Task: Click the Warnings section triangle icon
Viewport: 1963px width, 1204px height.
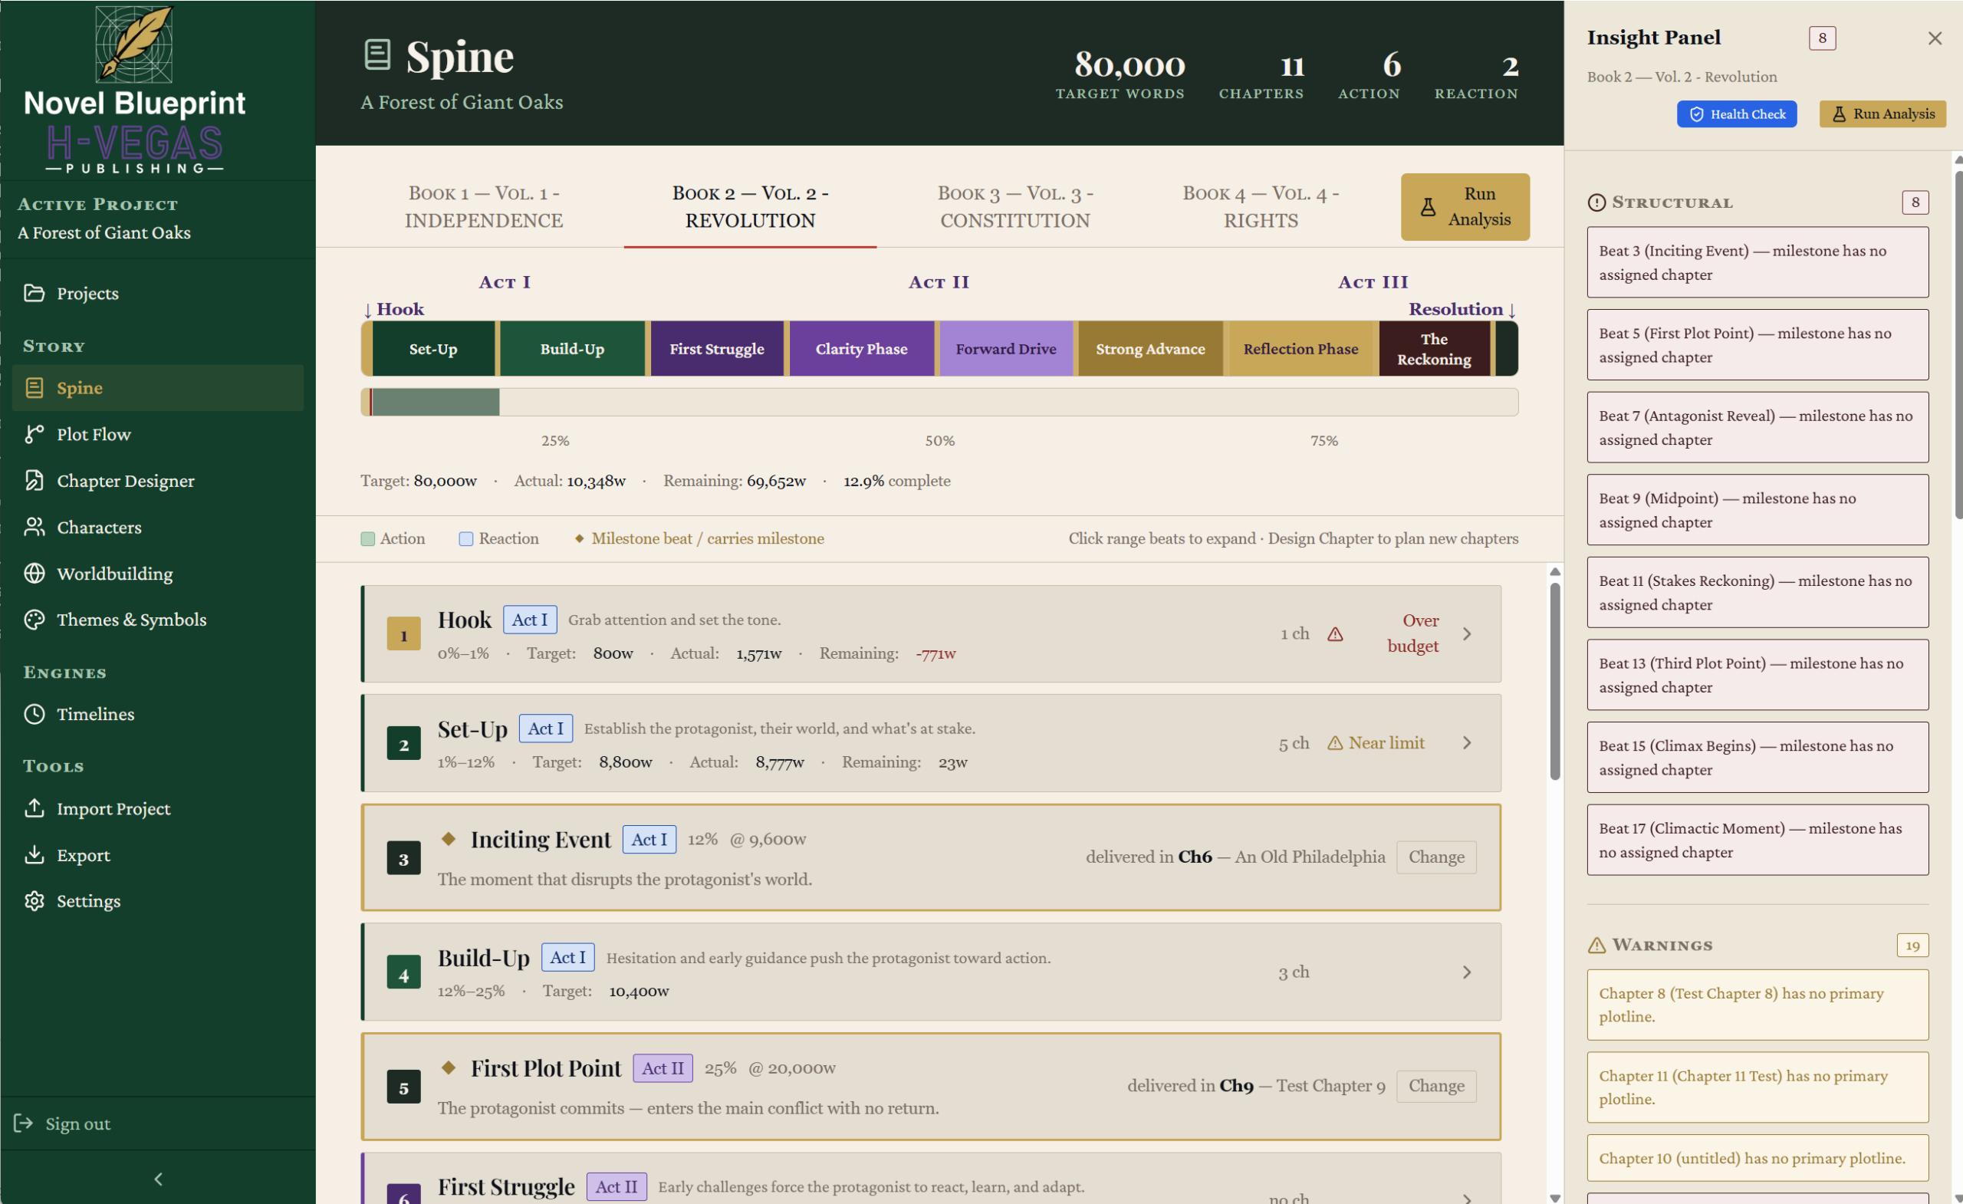Action: point(1597,945)
